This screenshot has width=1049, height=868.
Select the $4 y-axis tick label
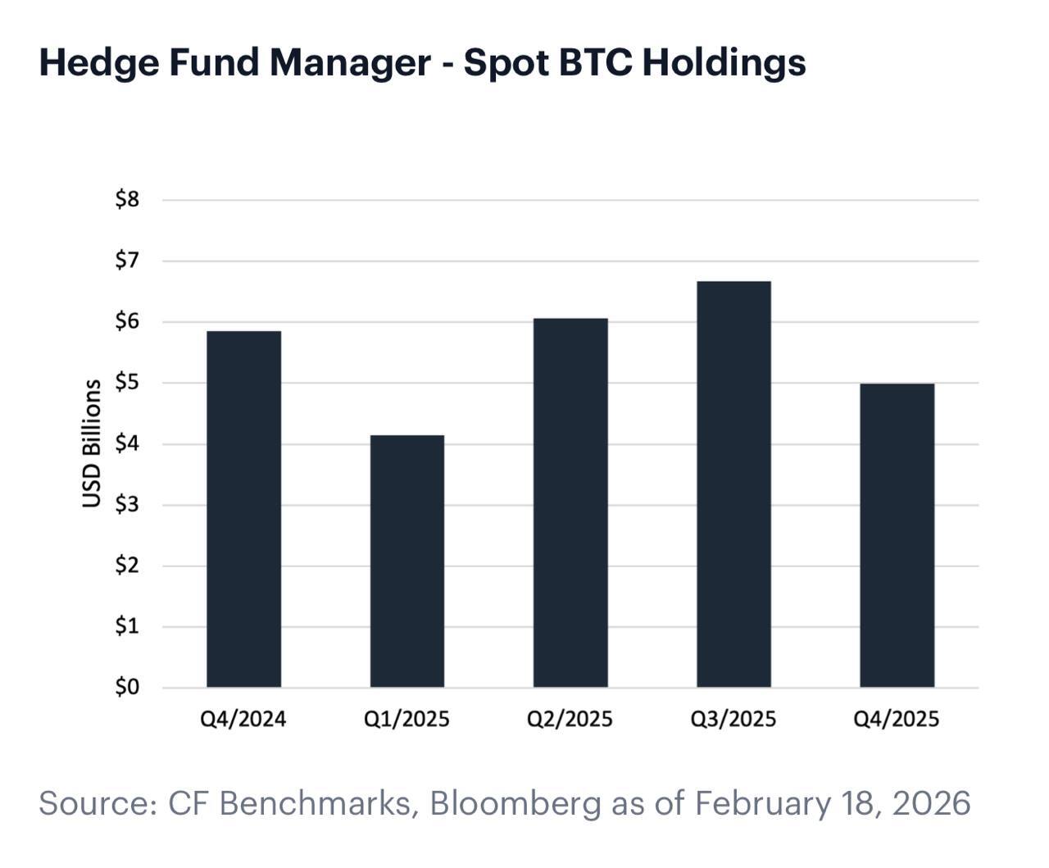pos(127,443)
